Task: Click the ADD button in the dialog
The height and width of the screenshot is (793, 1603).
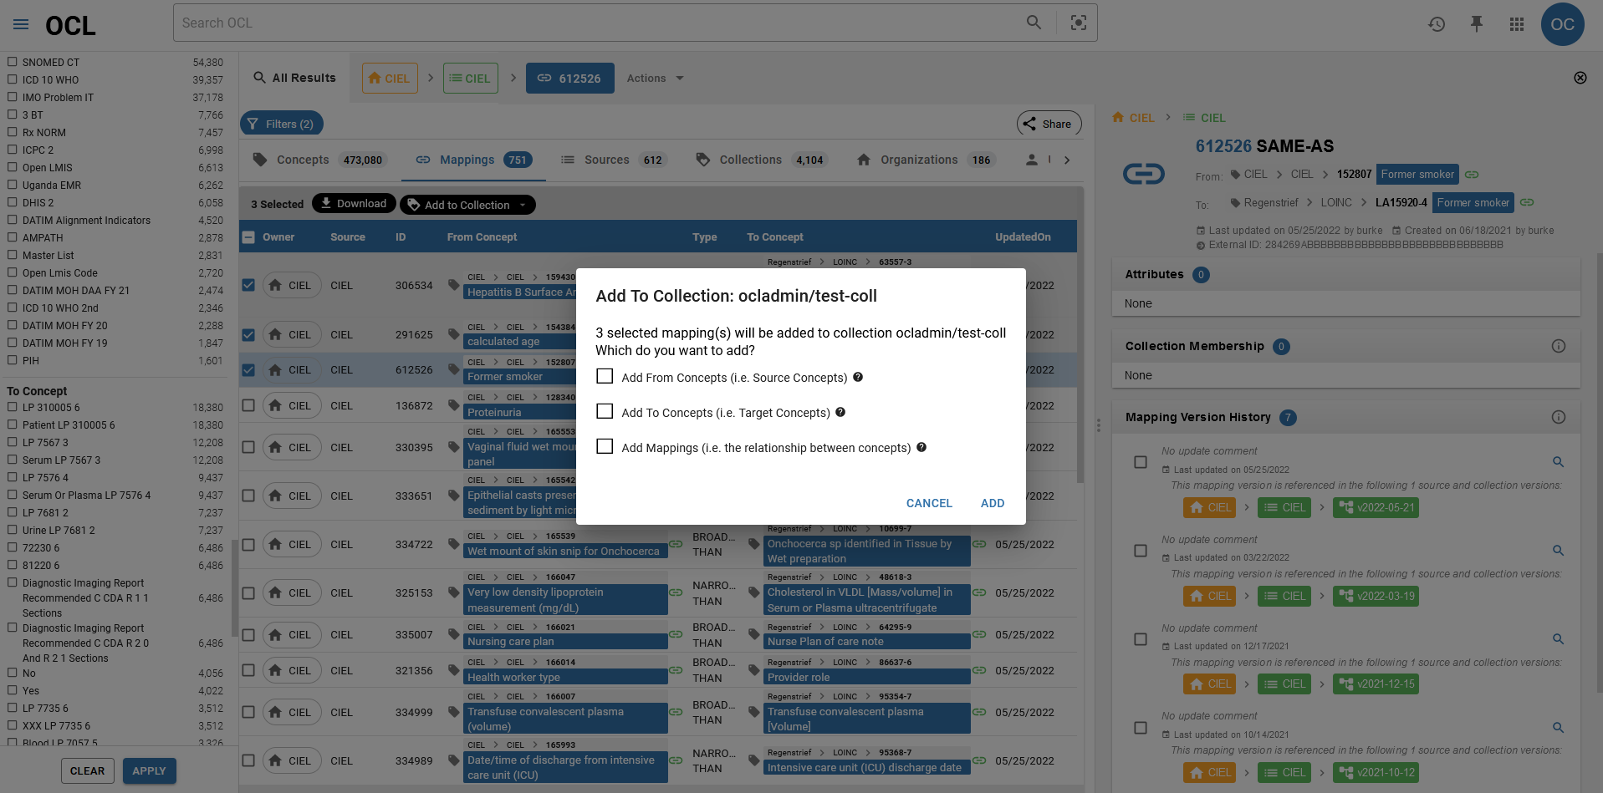Action: (x=992, y=503)
